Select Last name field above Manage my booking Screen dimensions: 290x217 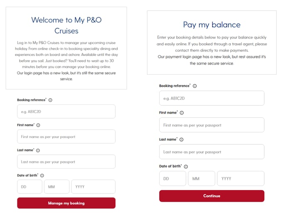click(66, 161)
